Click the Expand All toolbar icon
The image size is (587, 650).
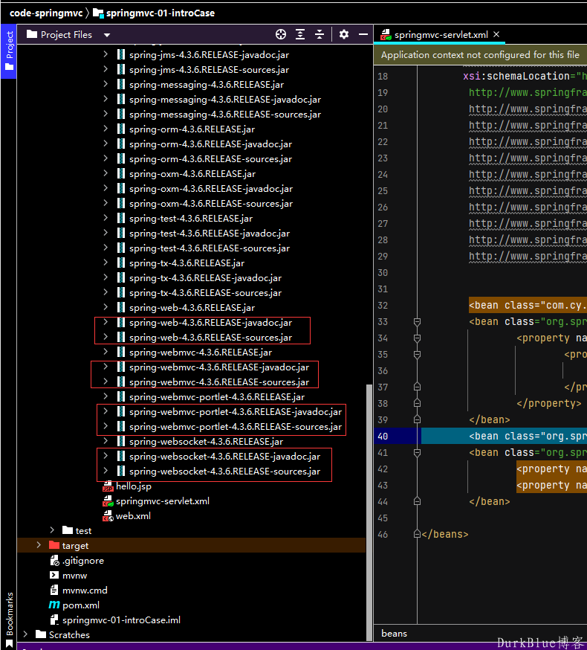pos(300,34)
